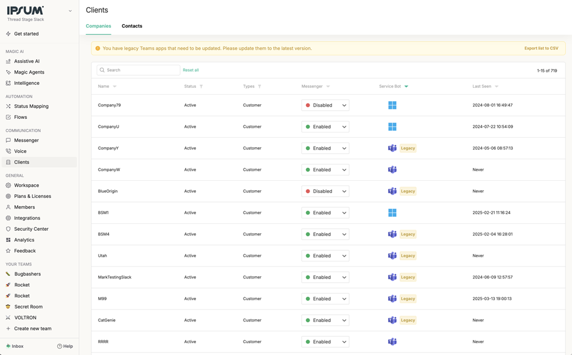Open the Help link in the sidebar footer
This screenshot has width=572, height=355.
tap(65, 346)
